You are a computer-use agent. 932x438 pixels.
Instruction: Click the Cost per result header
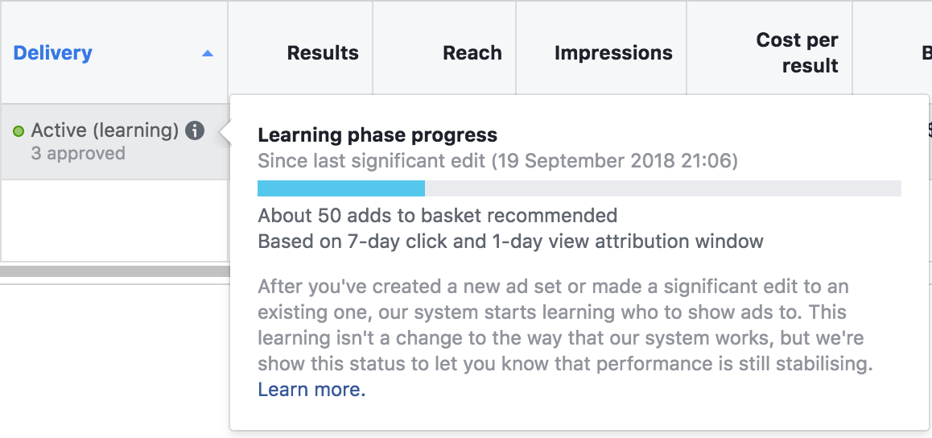[x=797, y=52]
